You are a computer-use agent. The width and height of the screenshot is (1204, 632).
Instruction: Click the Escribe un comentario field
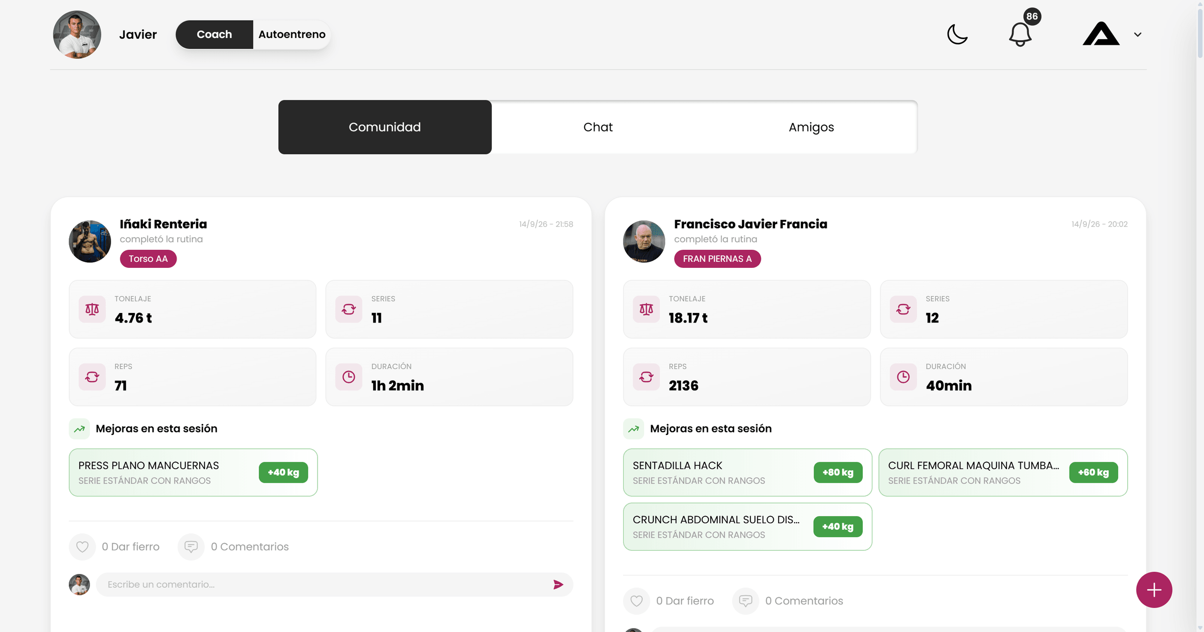click(x=324, y=585)
